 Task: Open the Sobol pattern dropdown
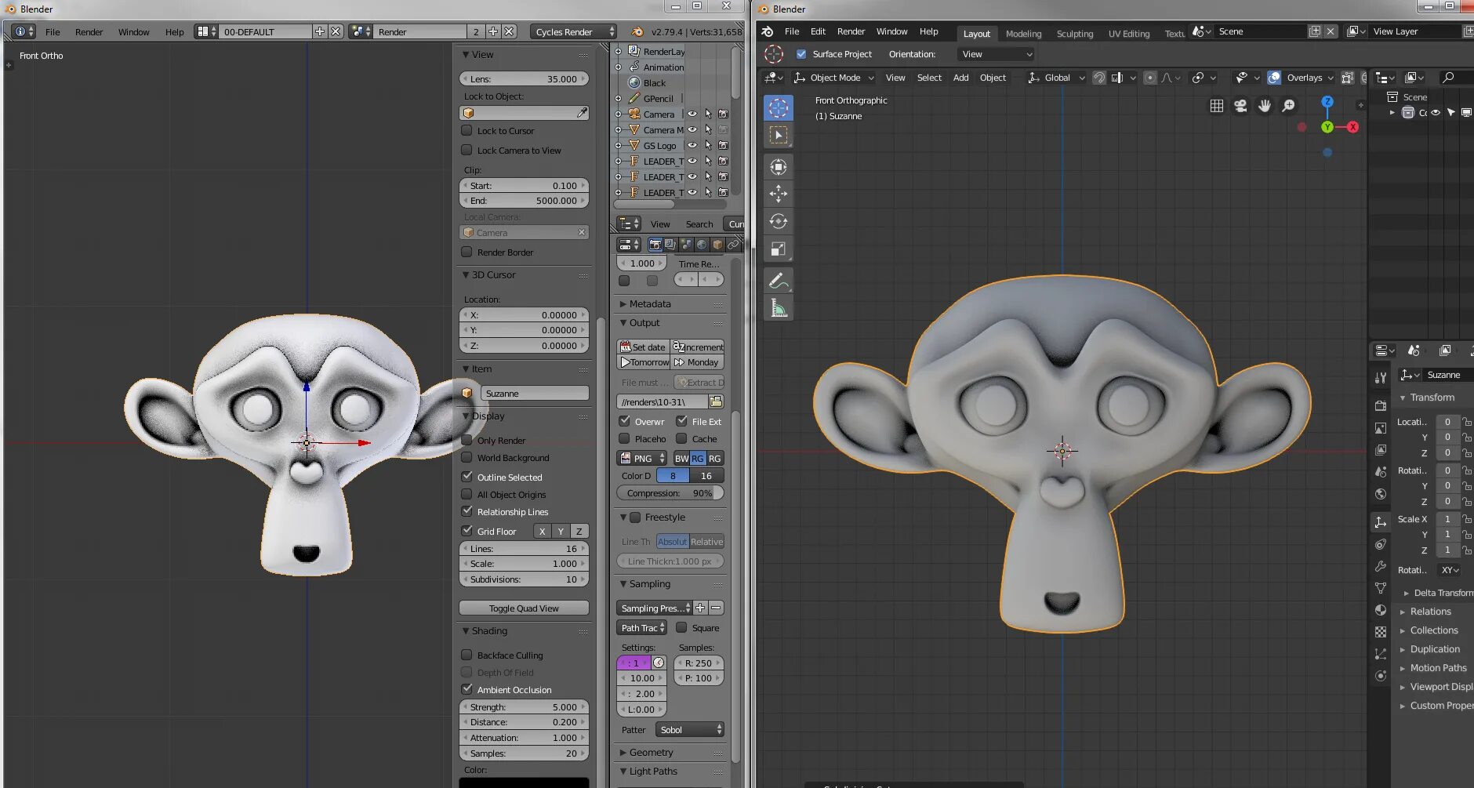point(689,730)
